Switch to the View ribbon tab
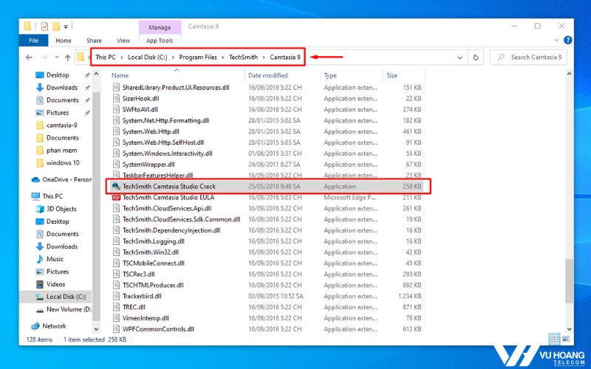The image size is (591, 369). (x=123, y=41)
